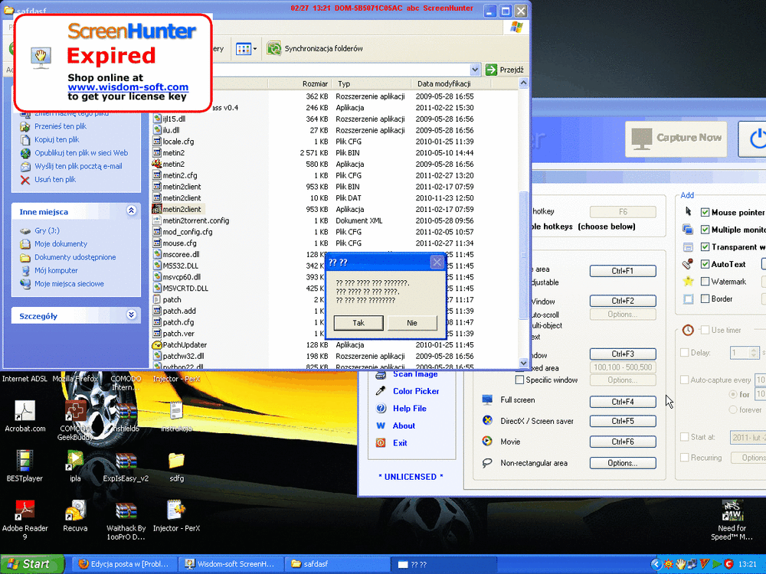Toggle Multiple monitor checkbox

tap(705, 230)
